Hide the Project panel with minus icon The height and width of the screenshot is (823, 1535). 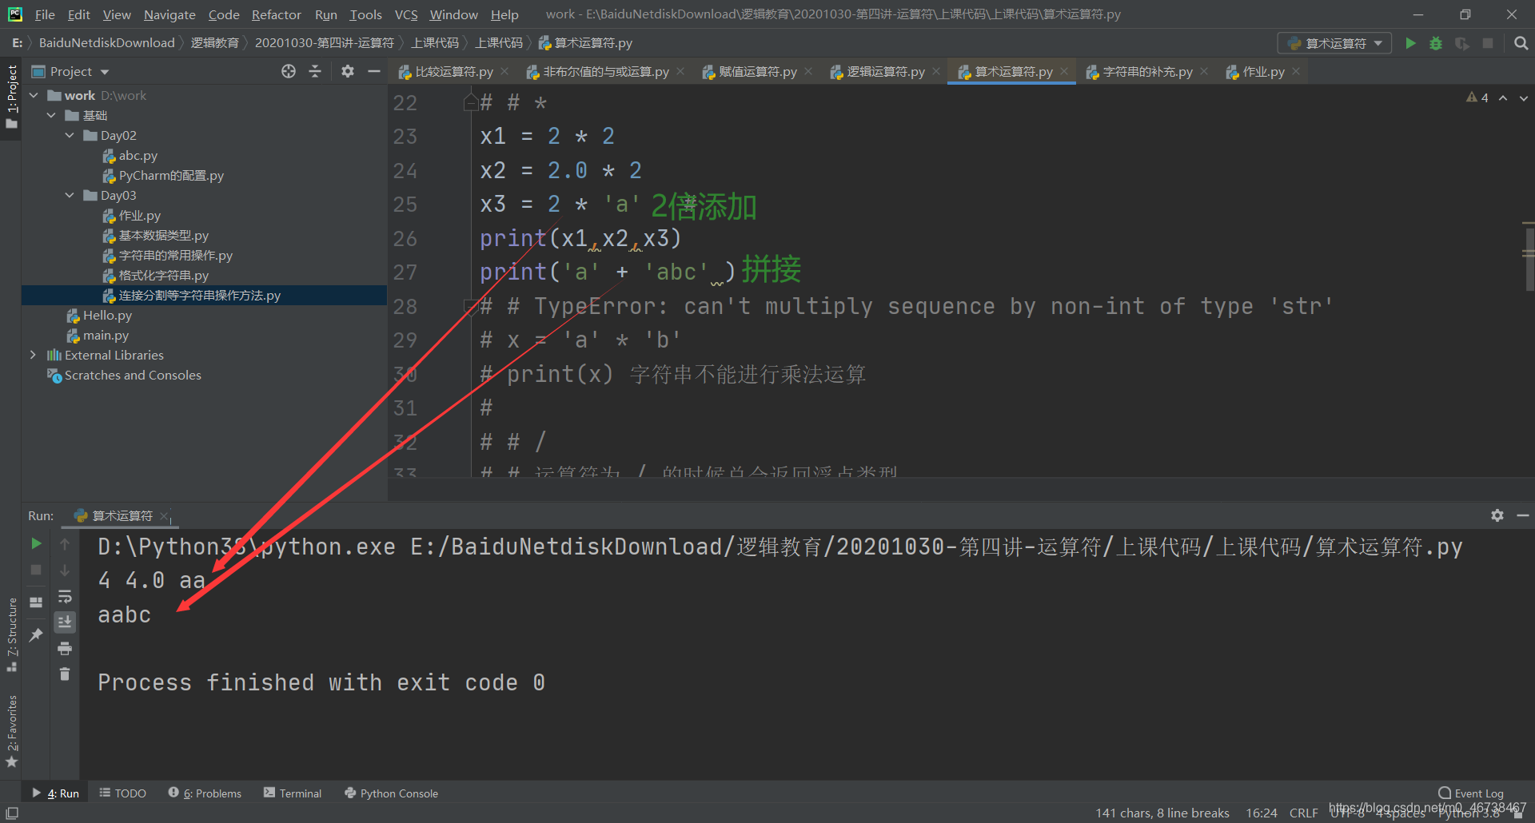[373, 71]
